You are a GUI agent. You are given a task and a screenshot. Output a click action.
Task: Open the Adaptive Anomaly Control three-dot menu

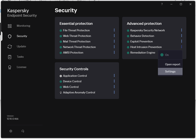(x=114, y=92)
